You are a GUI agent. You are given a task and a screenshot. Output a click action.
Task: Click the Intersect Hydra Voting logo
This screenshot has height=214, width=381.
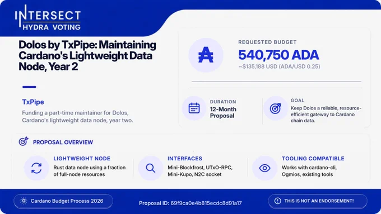48,18
